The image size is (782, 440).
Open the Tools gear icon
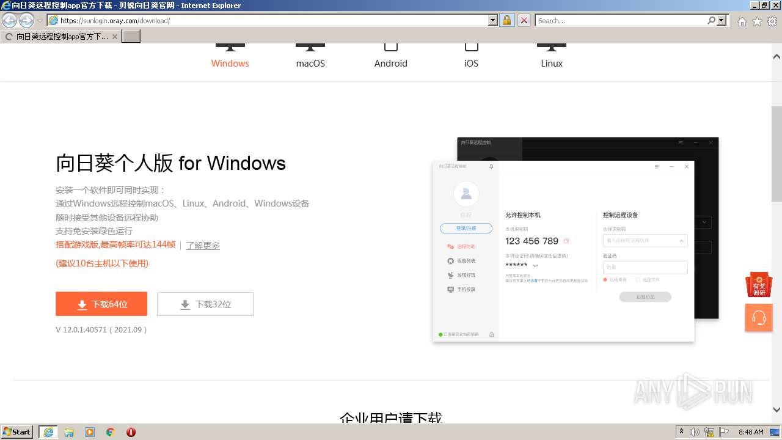(772, 21)
